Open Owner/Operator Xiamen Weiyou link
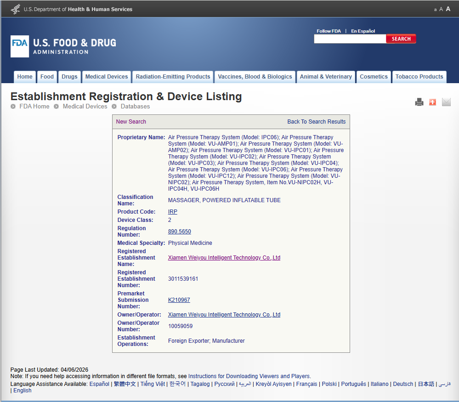Image resolution: width=459 pixels, height=402 pixels. click(x=224, y=314)
